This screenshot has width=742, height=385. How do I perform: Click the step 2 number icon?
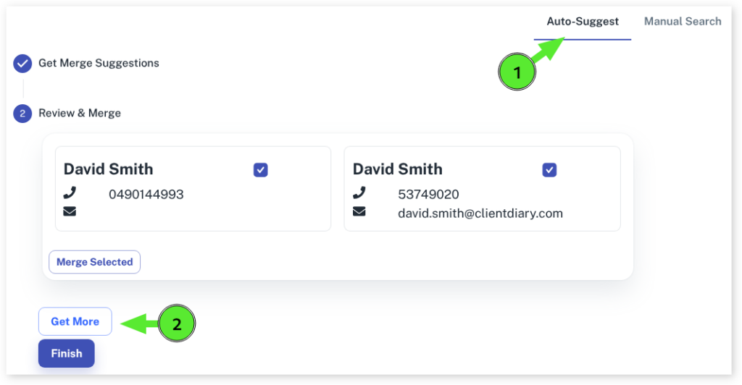click(22, 114)
